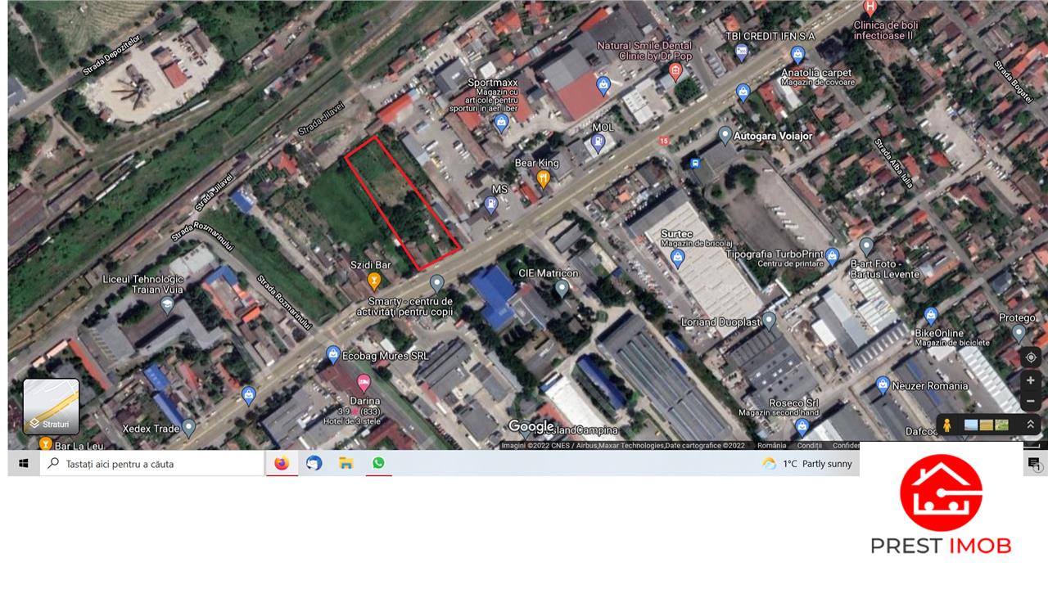Select the first sky photo thumbnail
This screenshot has width=1048, height=589.
971,425
